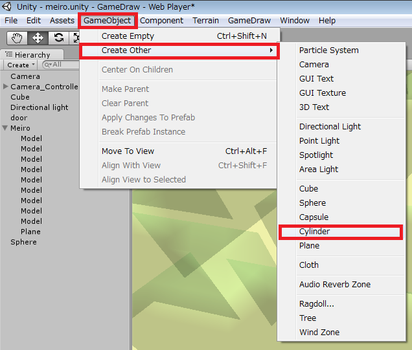Screen dimensions: 412x350
Task: Open the Ragdoll... wizard
Action: click(x=341, y=304)
